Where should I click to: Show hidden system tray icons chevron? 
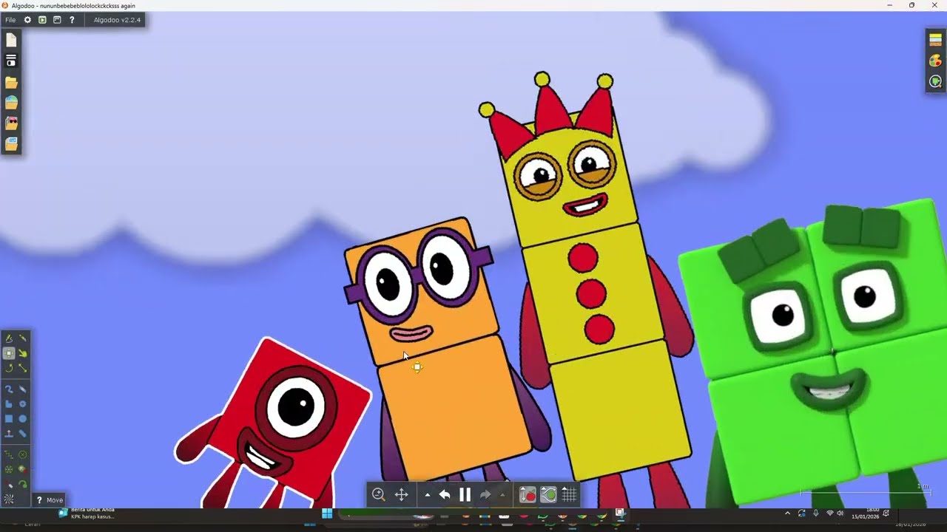click(x=787, y=514)
